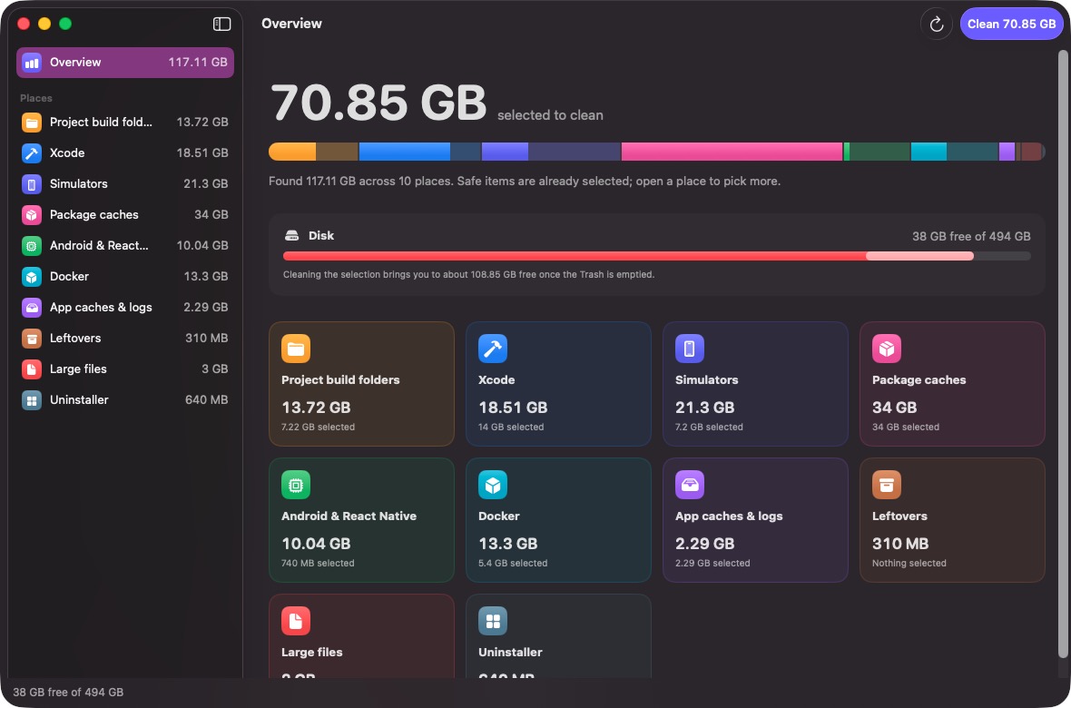1071x708 pixels.
Task: Click the vertical scrollbar on the right
Action: point(1063,352)
